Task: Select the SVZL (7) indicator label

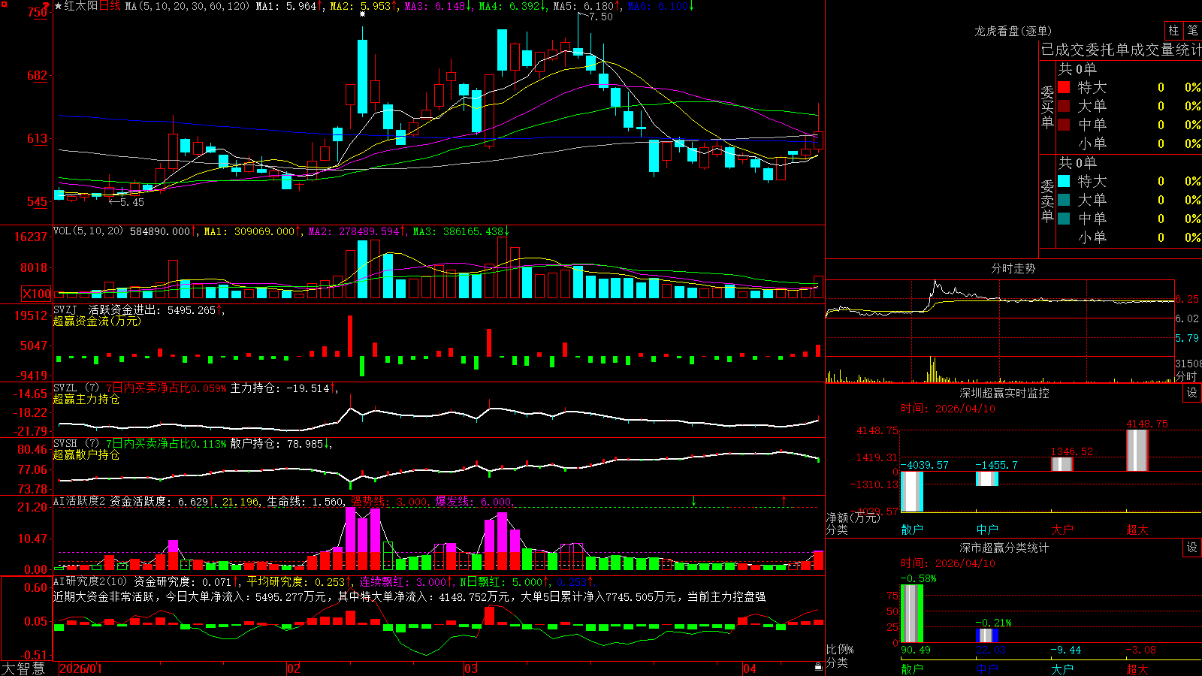Action: click(x=76, y=388)
